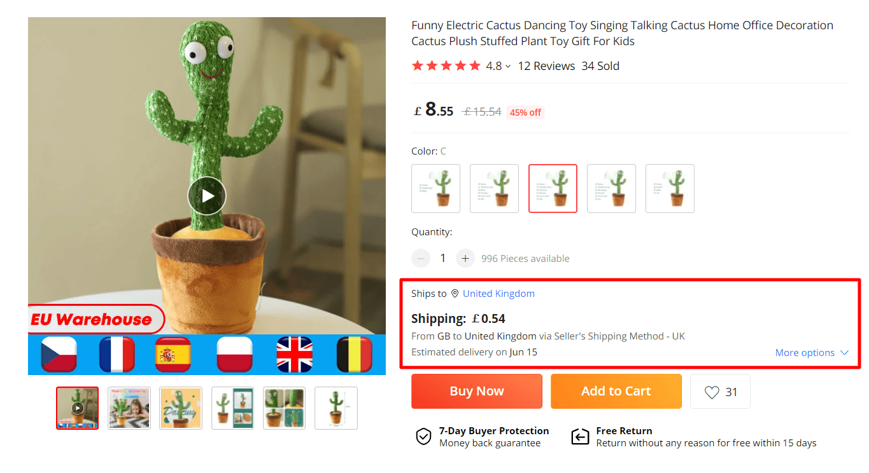Select the first color option thumbnail

pyautogui.click(x=435, y=188)
